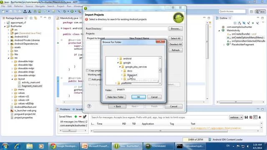Run garbage collector trash icon in status bar
Viewport: 267px width, 150px height.
click(210, 140)
